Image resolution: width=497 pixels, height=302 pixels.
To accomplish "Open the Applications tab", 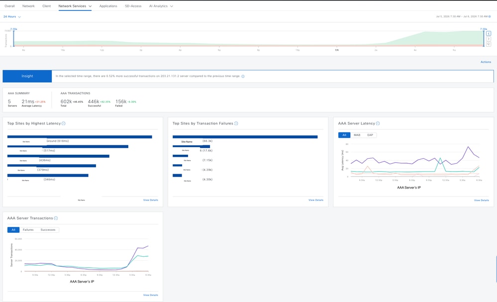I will tap(108, 6).
